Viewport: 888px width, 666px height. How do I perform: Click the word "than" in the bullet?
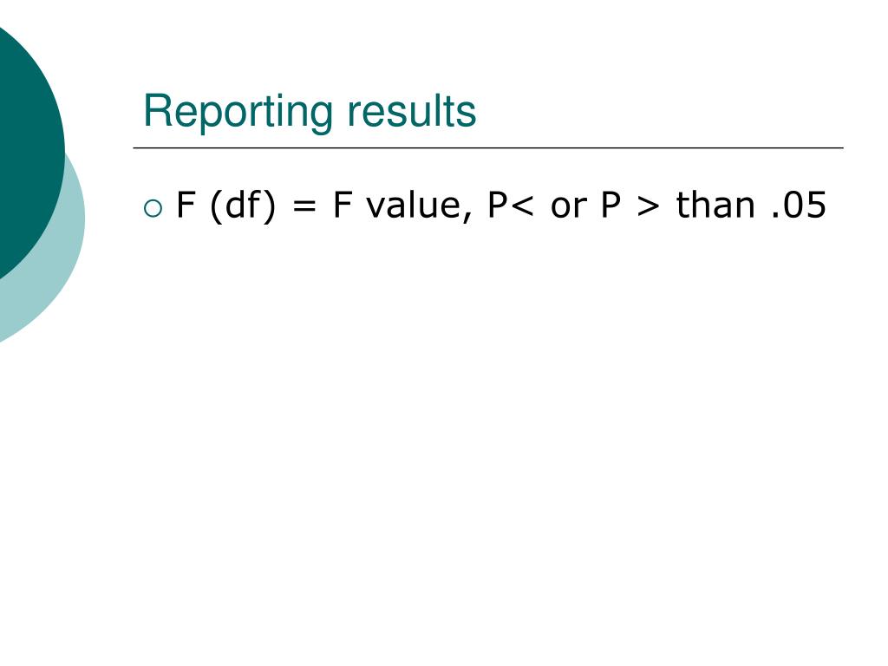pyautogui.click(x=715, y=205)
